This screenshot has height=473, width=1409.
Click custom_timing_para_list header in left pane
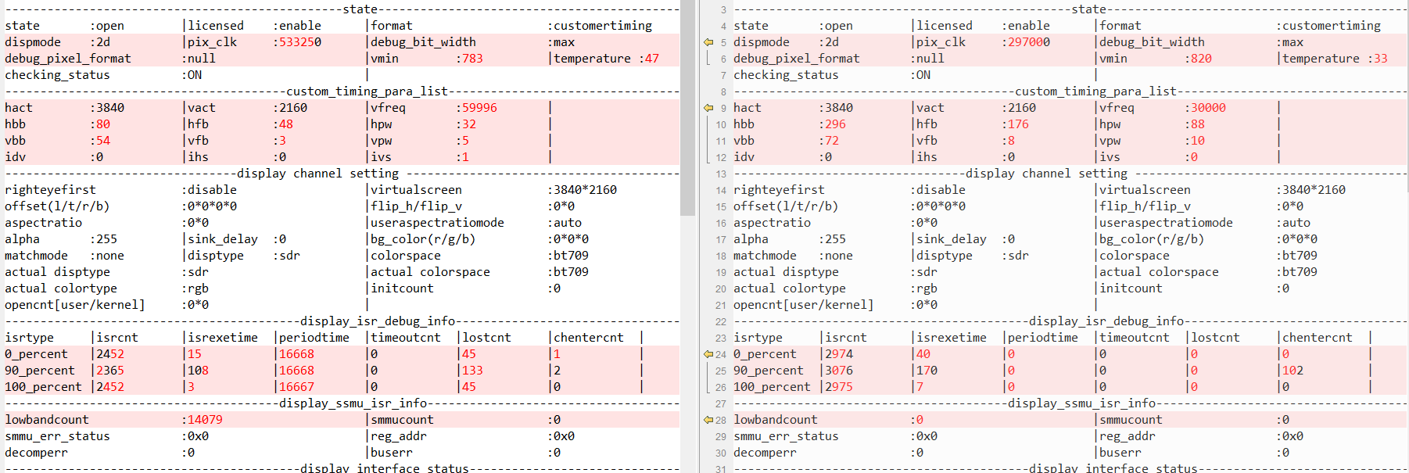(367, 91)
